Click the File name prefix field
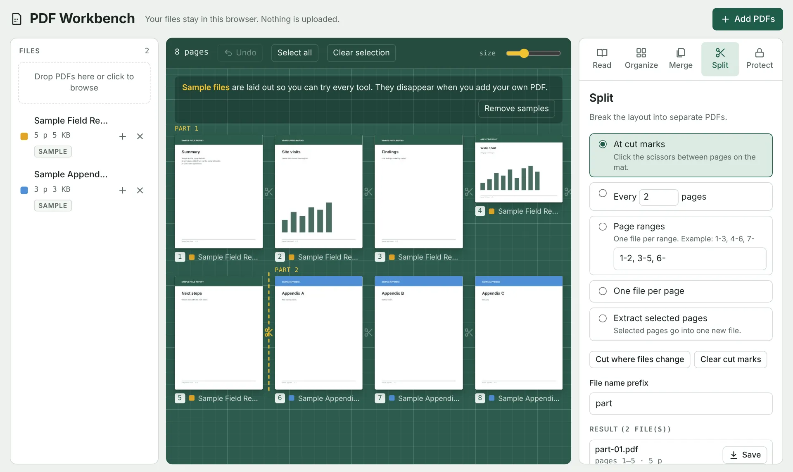Viewport: 793px width, 472px height. tap(681, 403)
